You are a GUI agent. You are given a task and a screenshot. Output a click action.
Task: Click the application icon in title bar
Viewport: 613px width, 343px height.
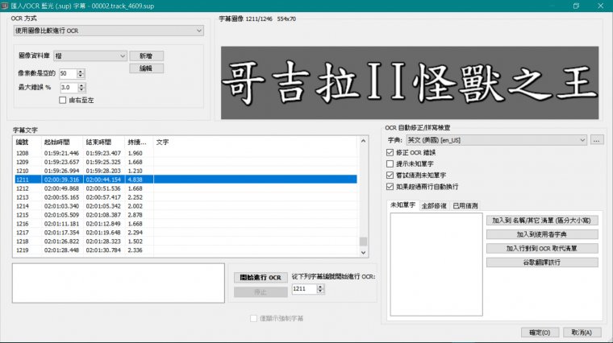5,6
